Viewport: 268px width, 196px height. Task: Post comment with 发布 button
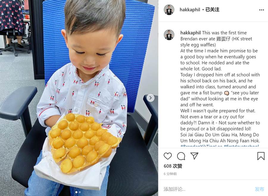point(259,189)
